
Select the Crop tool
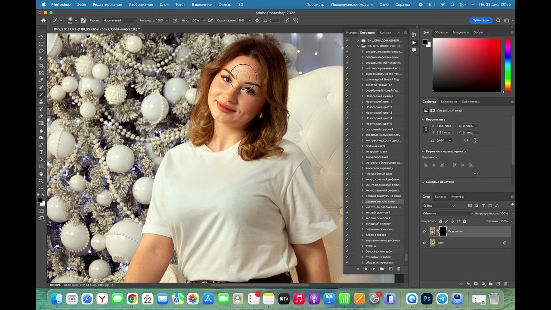(x=41, y=65)
